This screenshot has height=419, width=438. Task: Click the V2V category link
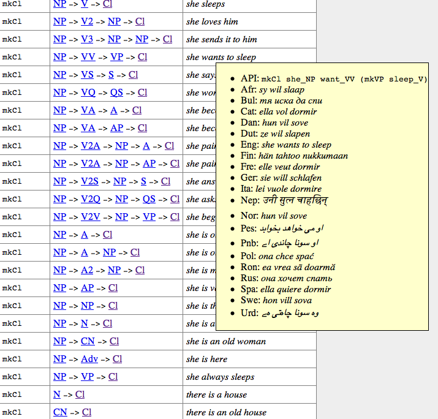(x=91, y=217)
